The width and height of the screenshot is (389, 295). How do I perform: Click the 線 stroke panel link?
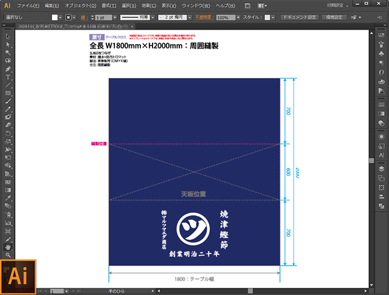(84, 18)
